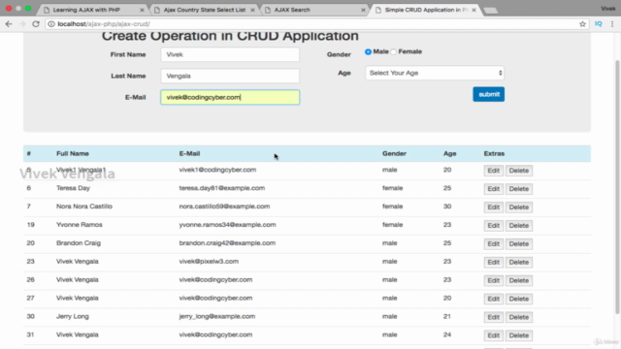
Task: Bookmark this page with the star icon
Action: click(x=582, y=24)
